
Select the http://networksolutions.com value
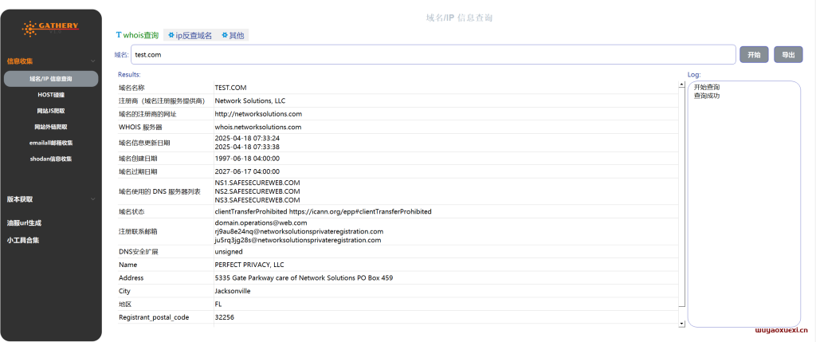(258, 113)
